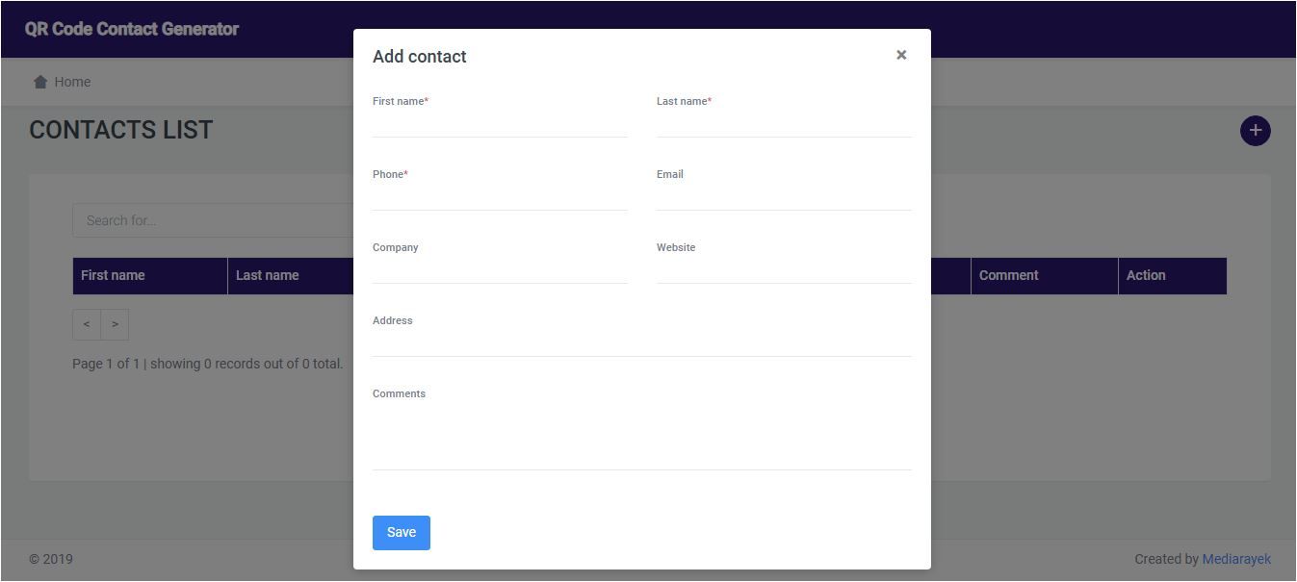Screen dimensions: 1297x582
Task: Focus the Last name input field
Action: [784, 124]
